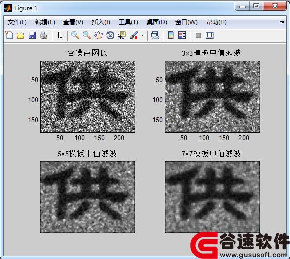
Task: Click the 3×3模板中值滤波 filtered image plot
Action: (x=212, y=97)
